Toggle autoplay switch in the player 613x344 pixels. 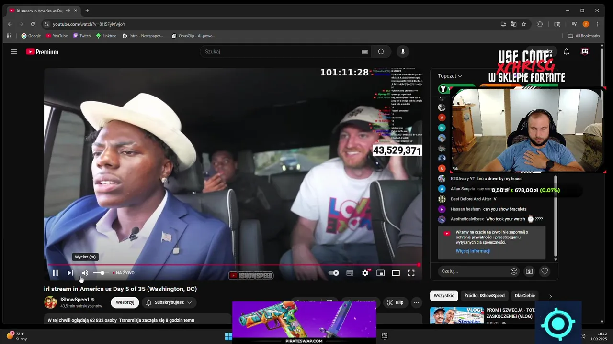pos(334,273)
